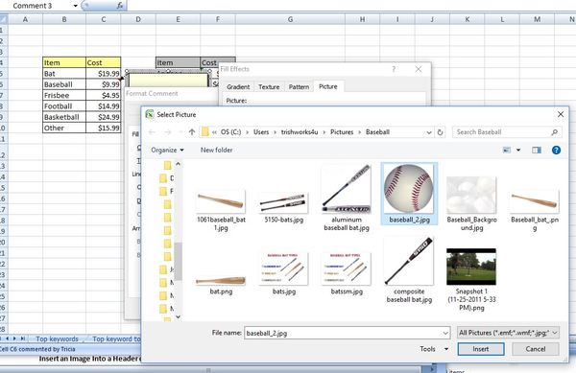Click the search magnifier icon
This screenshot has height=373, width=576.
[x=554, y=132]
